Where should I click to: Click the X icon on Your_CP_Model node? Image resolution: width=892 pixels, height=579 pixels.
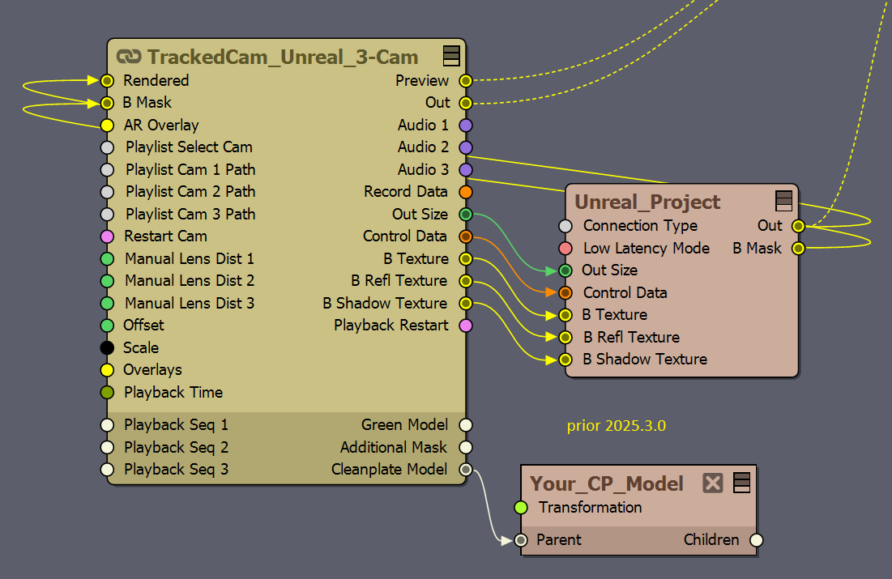712,483
